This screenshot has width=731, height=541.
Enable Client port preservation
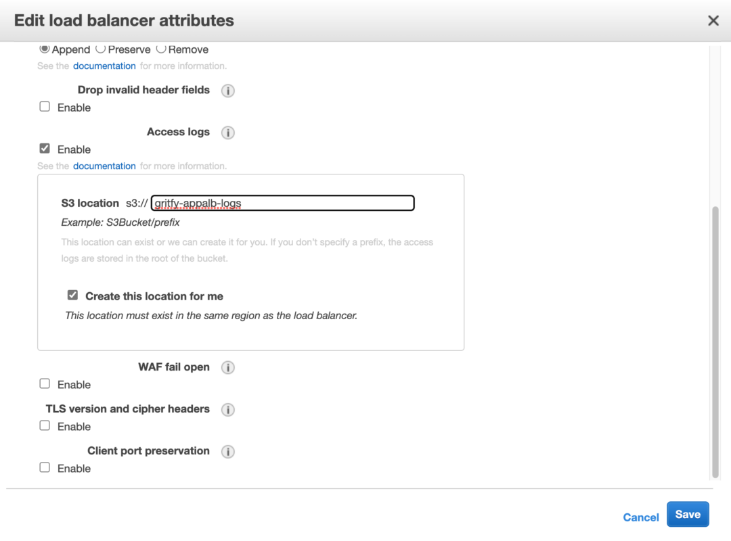(x=44, y=467)
